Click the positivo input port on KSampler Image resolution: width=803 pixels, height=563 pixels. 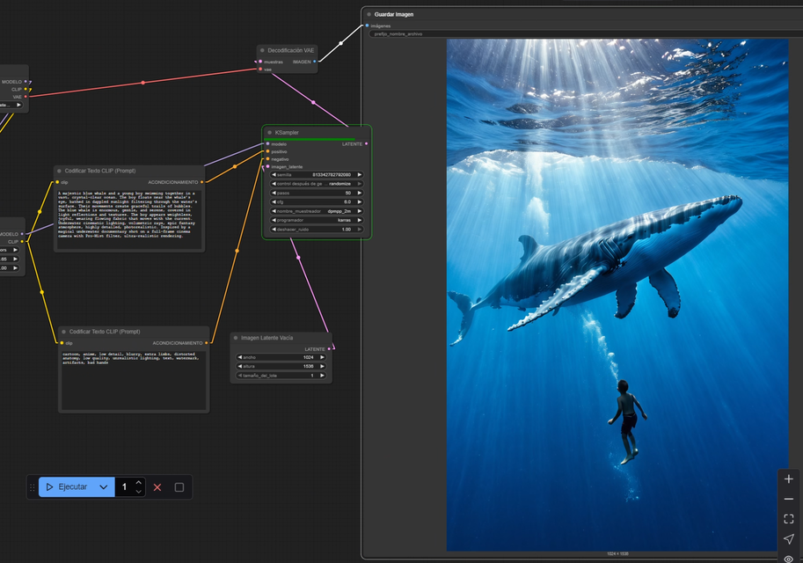268,151
